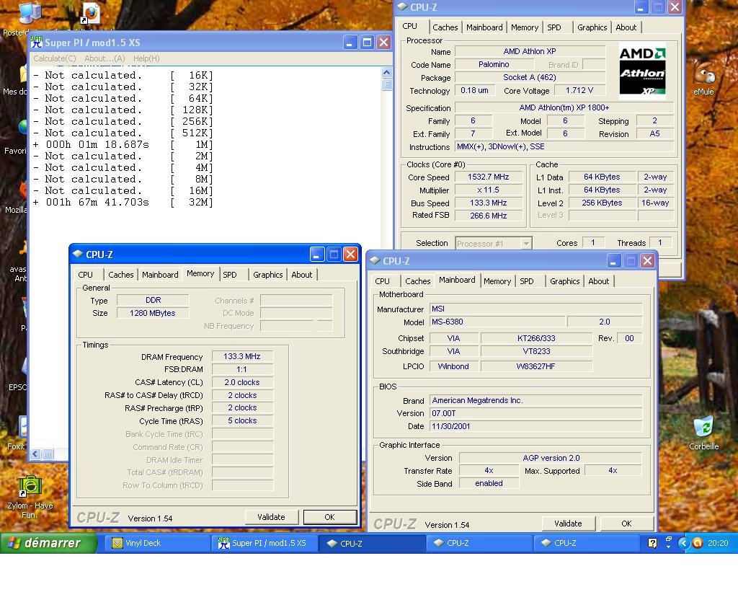Switch to Graphics tab in top CPU-Z window
Screen dimensions: 738x605
coord(592,27)
